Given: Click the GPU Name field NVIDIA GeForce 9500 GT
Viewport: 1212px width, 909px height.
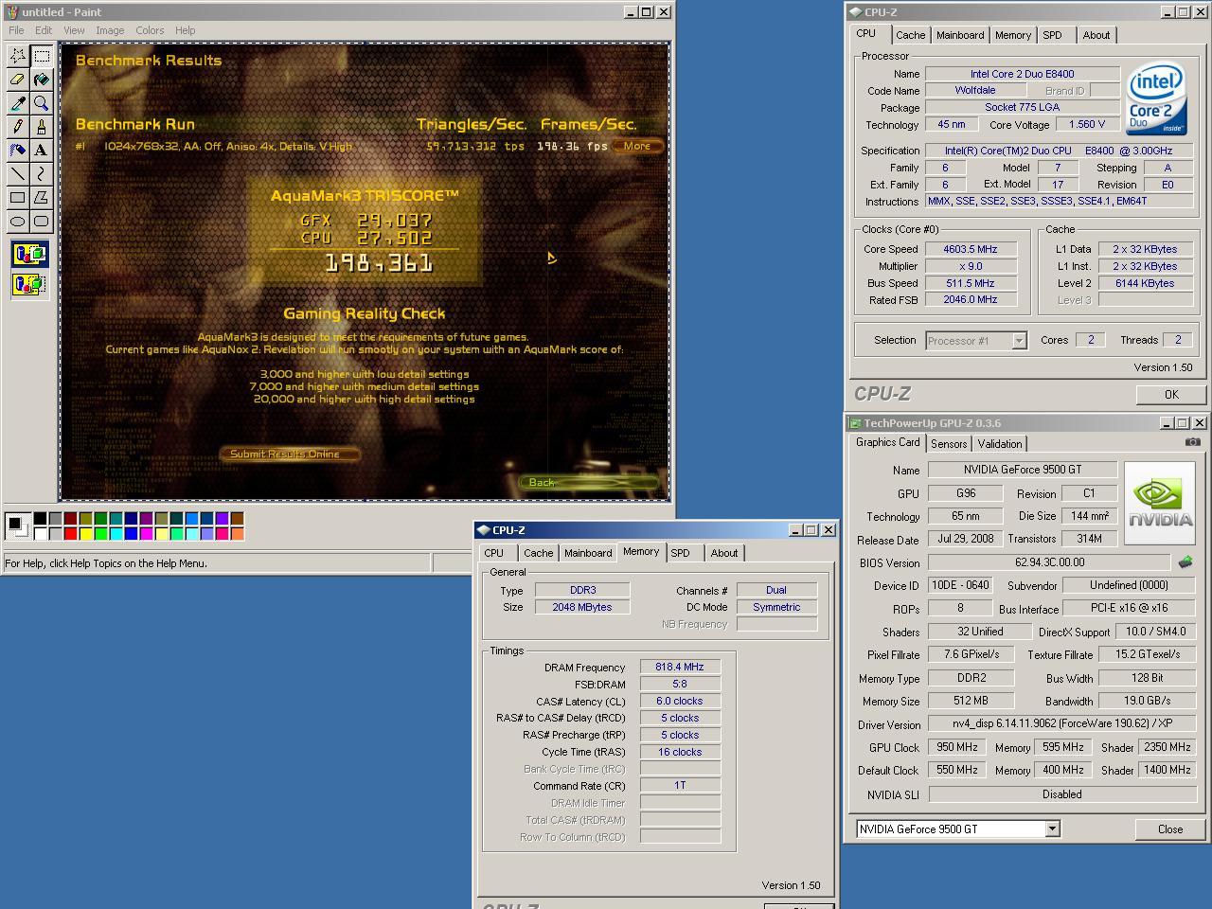Looking at the screenshot, I should 1023,470.
